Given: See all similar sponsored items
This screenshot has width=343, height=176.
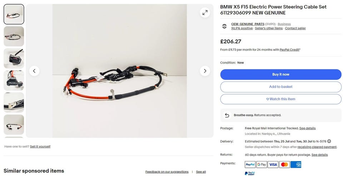Looking at the screenshot, I should [x=201, y=172].
